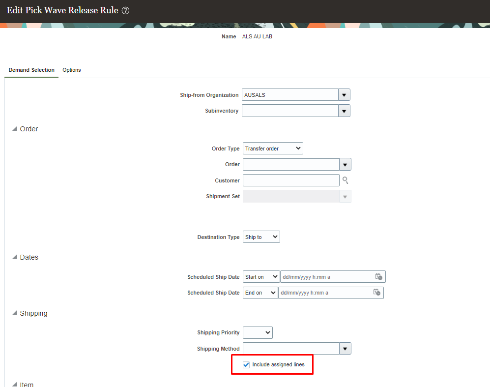This screenshot has height=387, width=490.
Task: Open the Subinventory dropdown arrow
Action: click(x=345, y=111)
